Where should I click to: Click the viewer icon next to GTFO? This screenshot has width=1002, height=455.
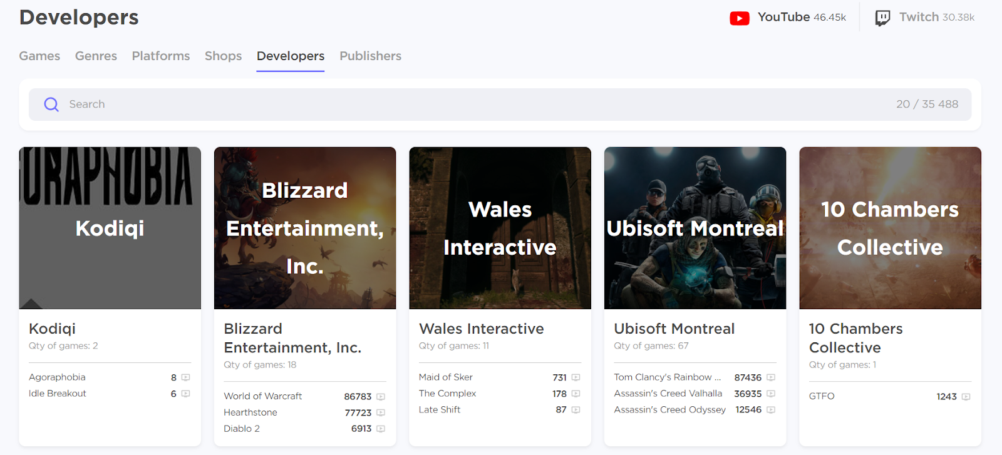tap(966, 397)
